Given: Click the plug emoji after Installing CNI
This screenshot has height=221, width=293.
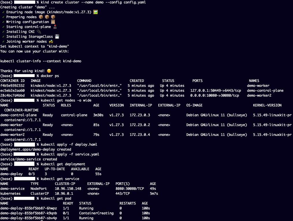Looking at the screenshot, I should coord(39,32).
